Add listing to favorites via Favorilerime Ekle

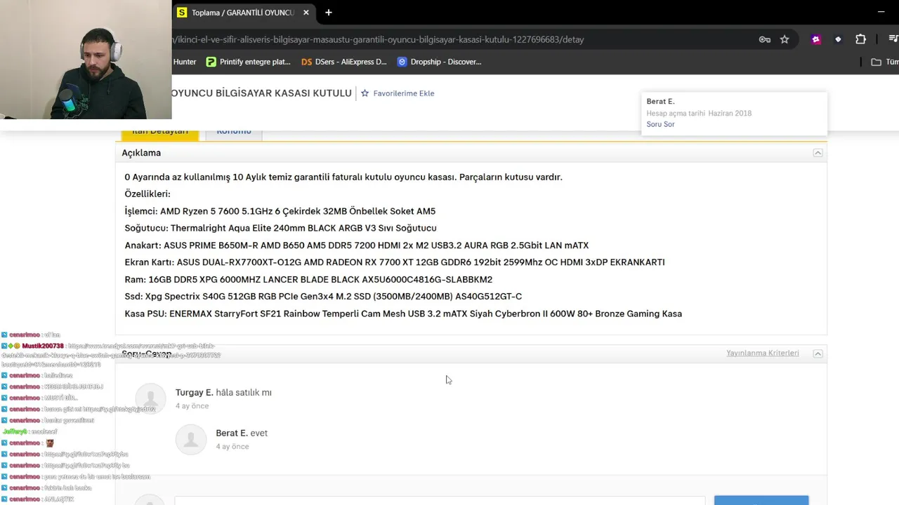point(398,93)
